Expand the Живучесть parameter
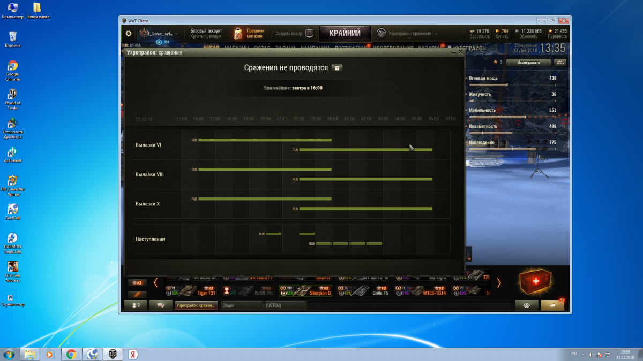Image resolution: width=643 pixels, height=361 pixels. [x=467, y=94]
